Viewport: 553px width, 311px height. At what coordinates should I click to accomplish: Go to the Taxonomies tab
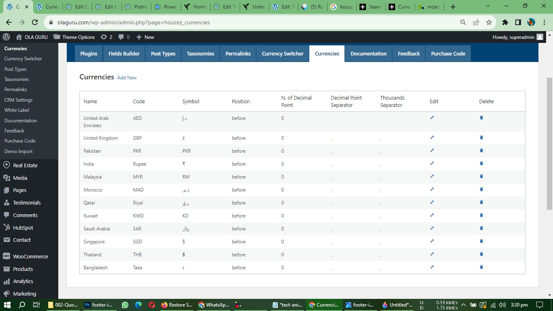[x=200, y=53]
